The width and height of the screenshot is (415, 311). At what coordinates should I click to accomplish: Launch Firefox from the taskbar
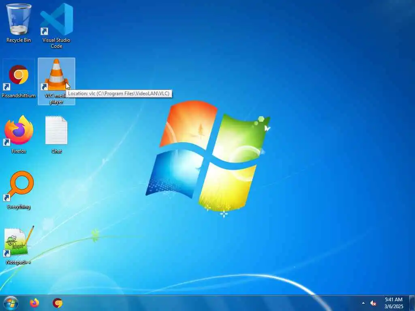pos(34,303)
